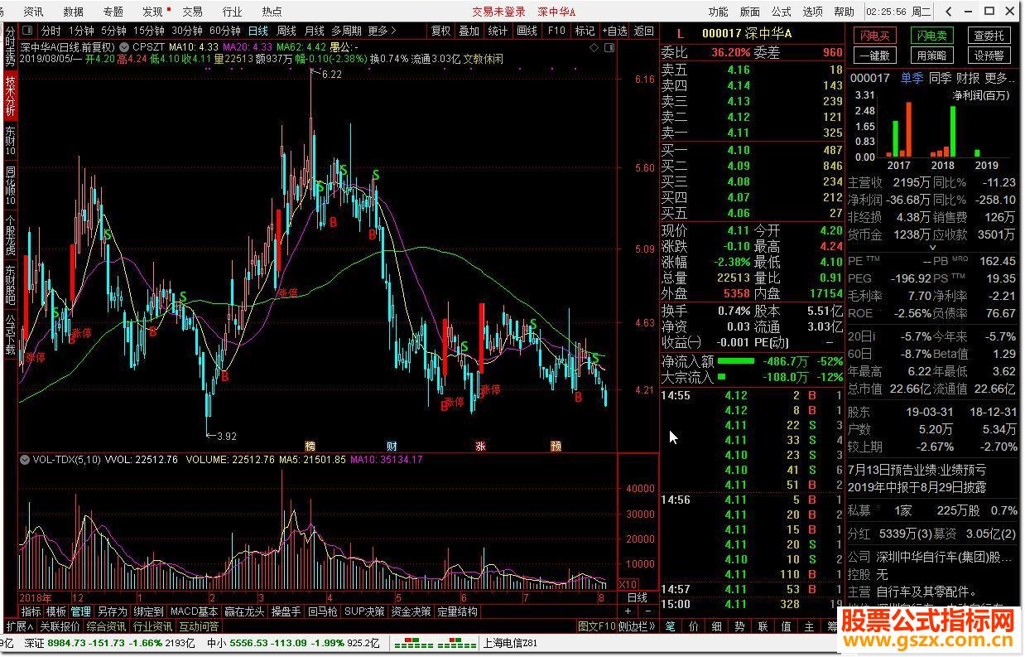Select the 技术分析 side tab
The height and width of the screenshot is (657, 1025).
10,97
